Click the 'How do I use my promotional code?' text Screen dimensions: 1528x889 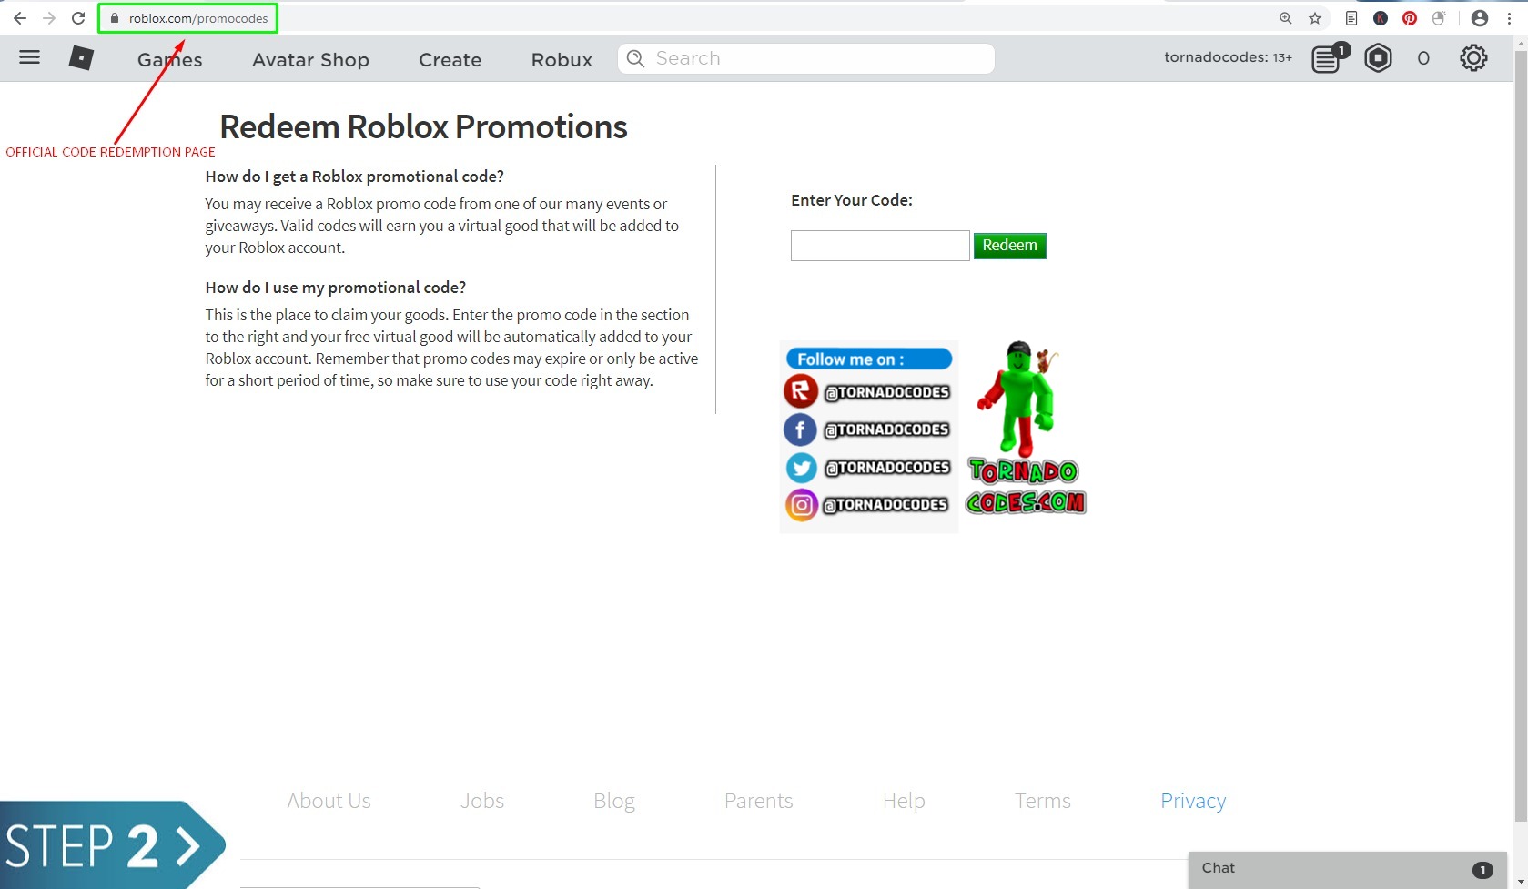336,288
